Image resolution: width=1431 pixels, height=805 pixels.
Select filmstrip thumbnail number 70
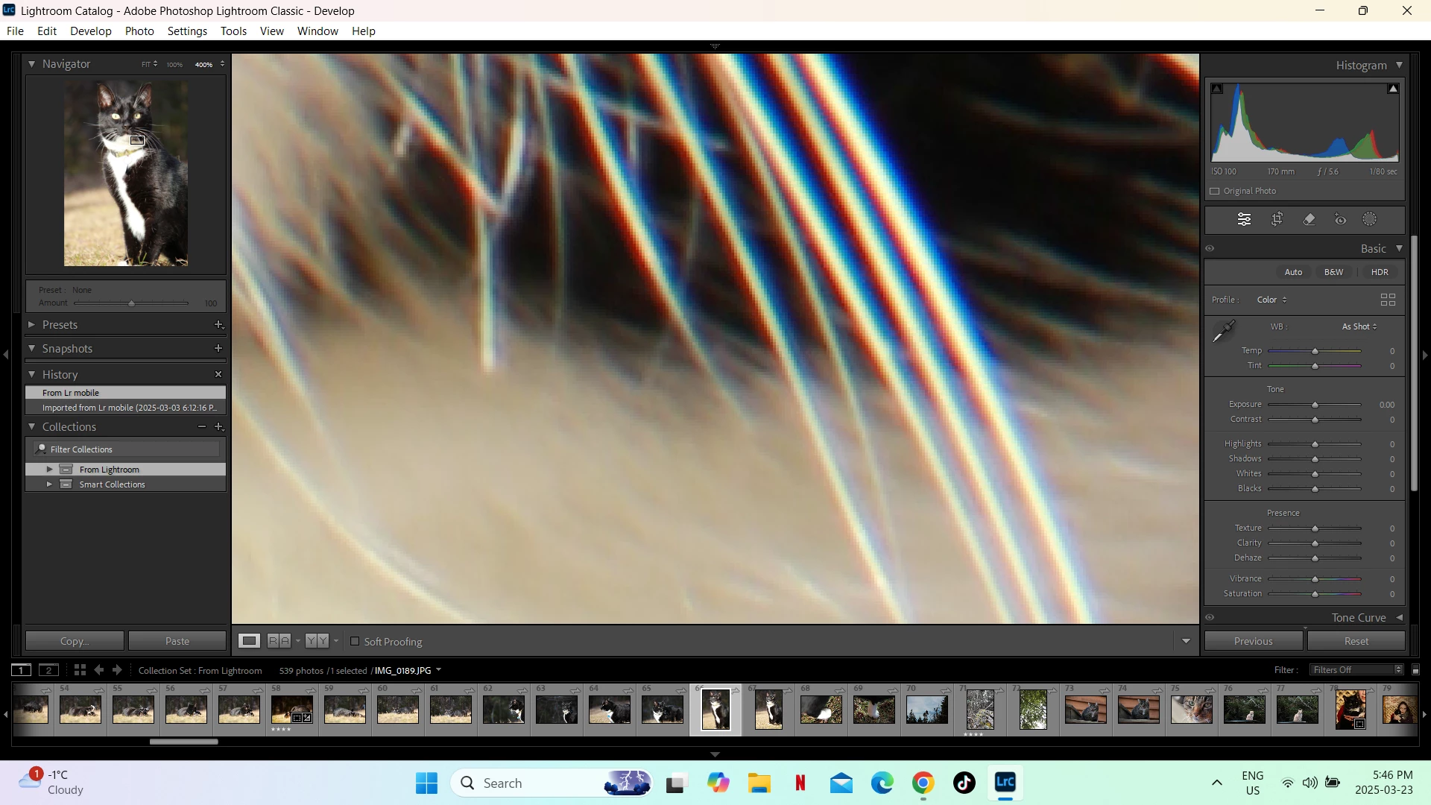point(926,710)
